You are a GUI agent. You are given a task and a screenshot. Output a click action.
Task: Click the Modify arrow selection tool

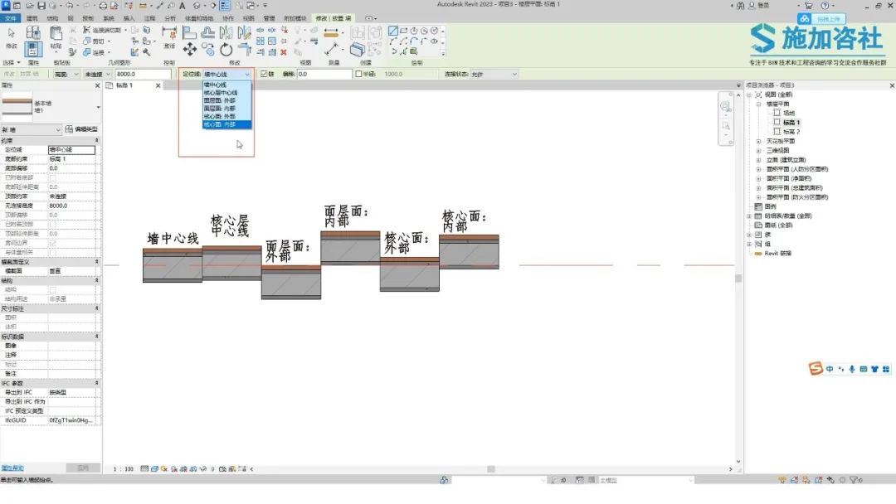pyautogui.click(x=12, y=33)
